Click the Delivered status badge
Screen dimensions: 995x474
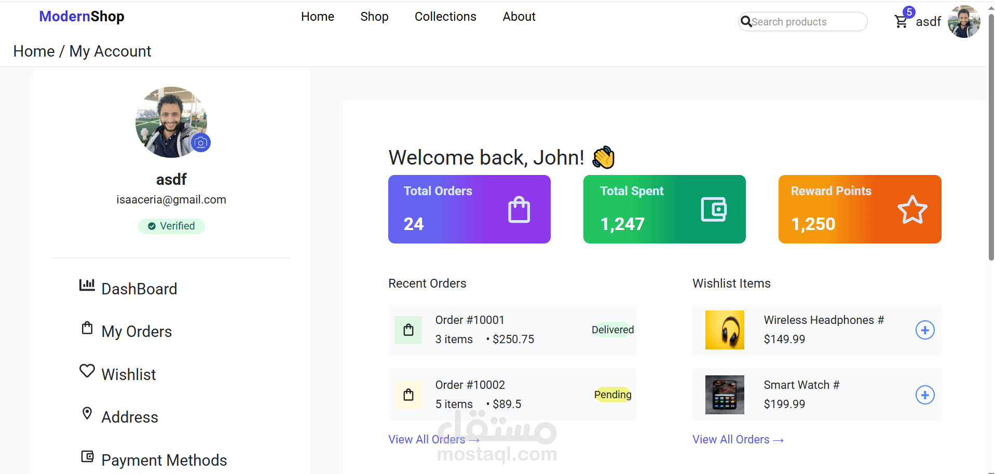tap(613, 330)
